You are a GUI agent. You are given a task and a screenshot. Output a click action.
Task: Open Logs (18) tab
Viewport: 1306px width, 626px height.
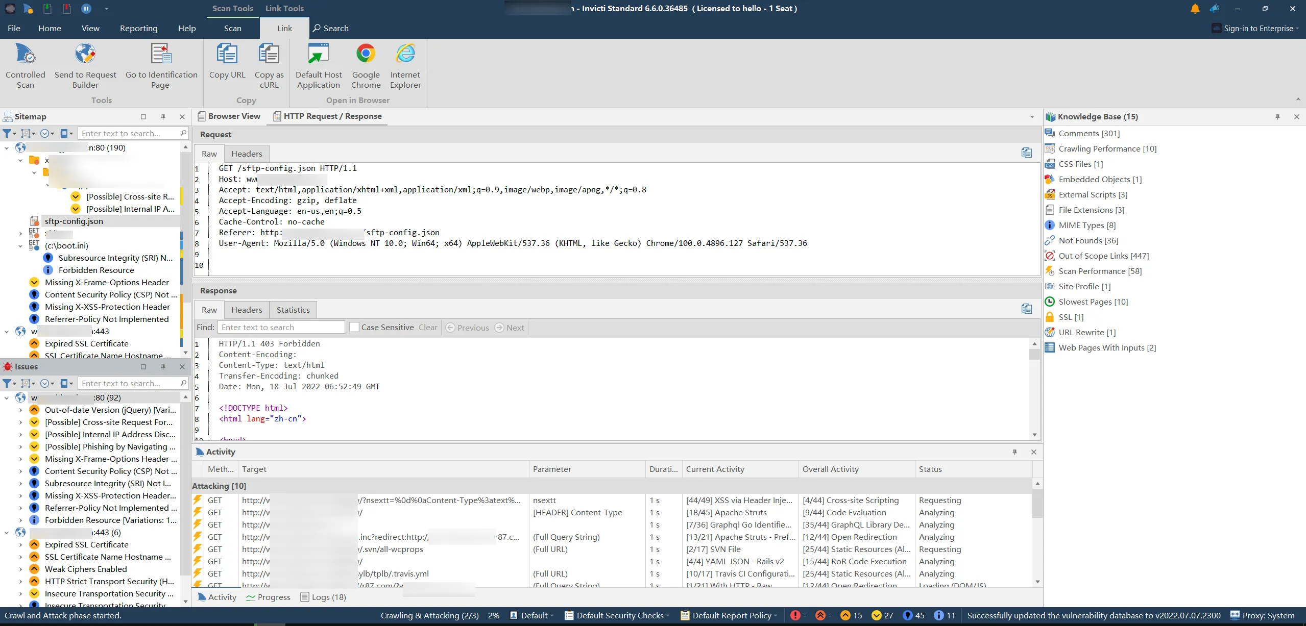[x=323, y=597]
